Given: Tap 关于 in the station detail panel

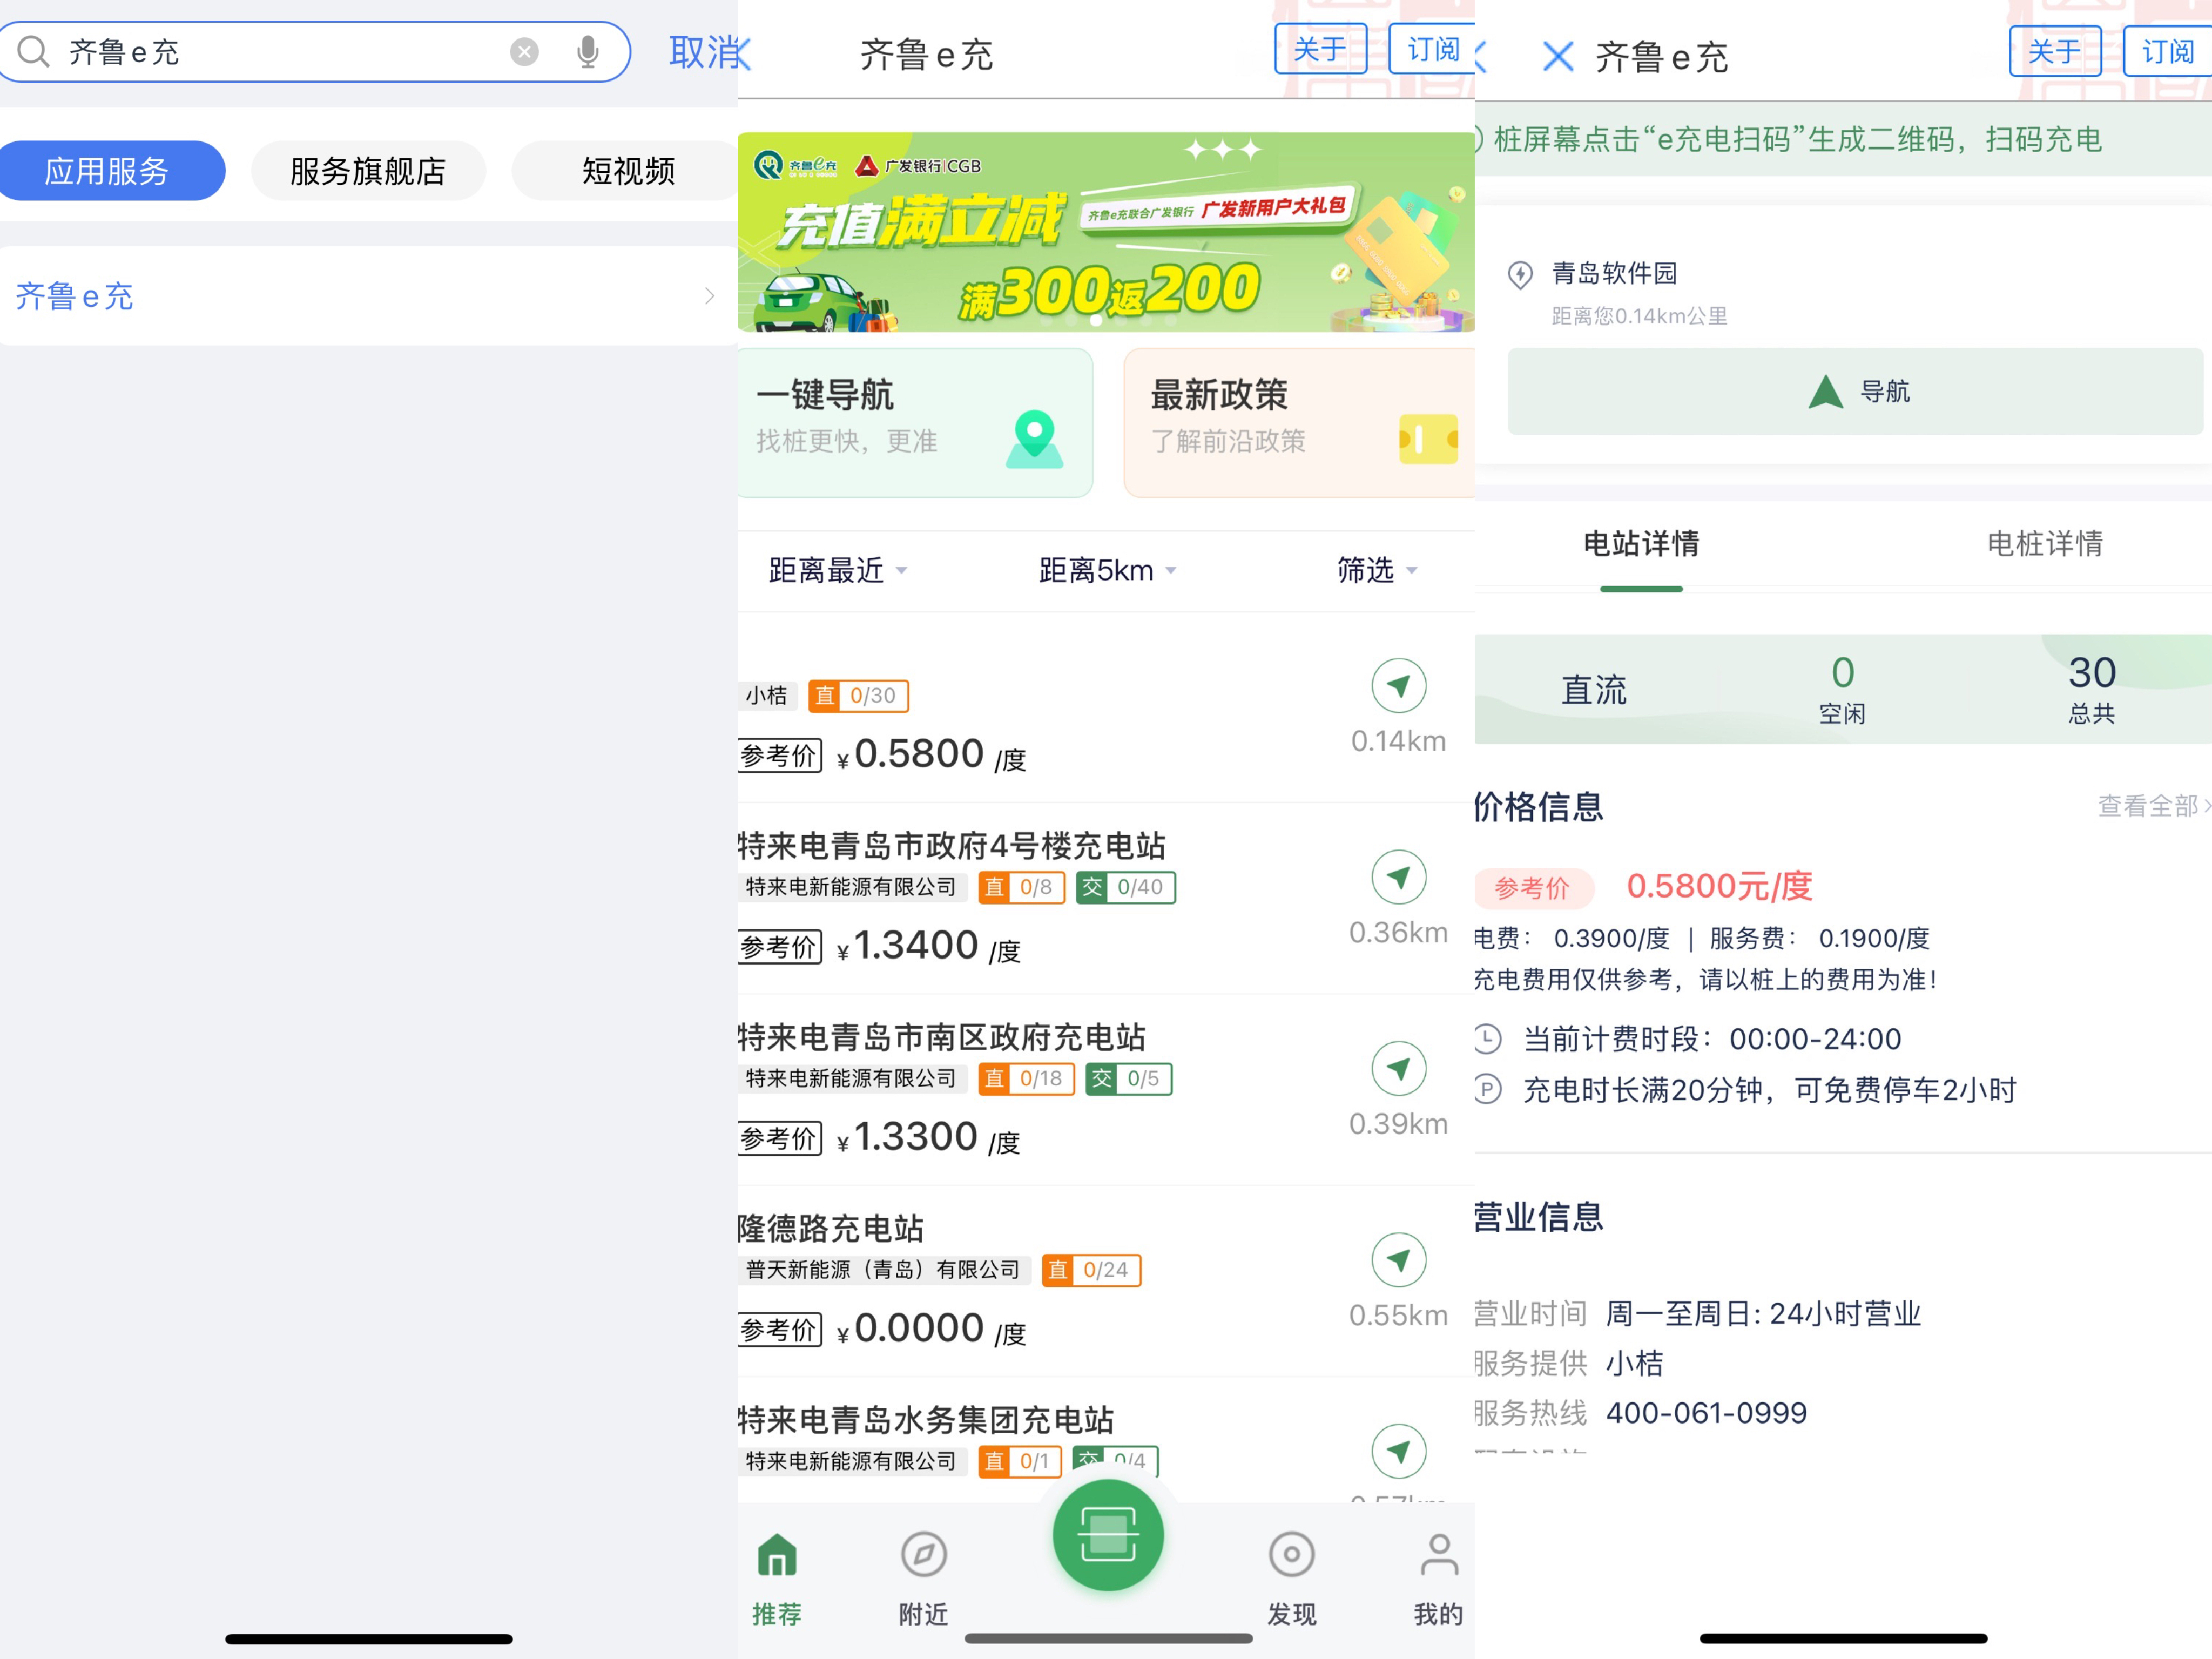Looking at the screenshot, I should 2055,51.
